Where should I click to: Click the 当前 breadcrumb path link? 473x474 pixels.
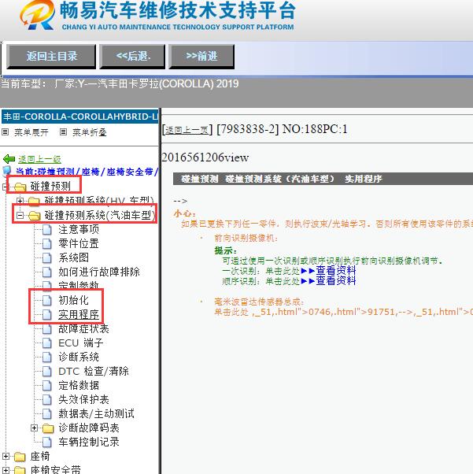pyautogui.click(x=87, y=172)
